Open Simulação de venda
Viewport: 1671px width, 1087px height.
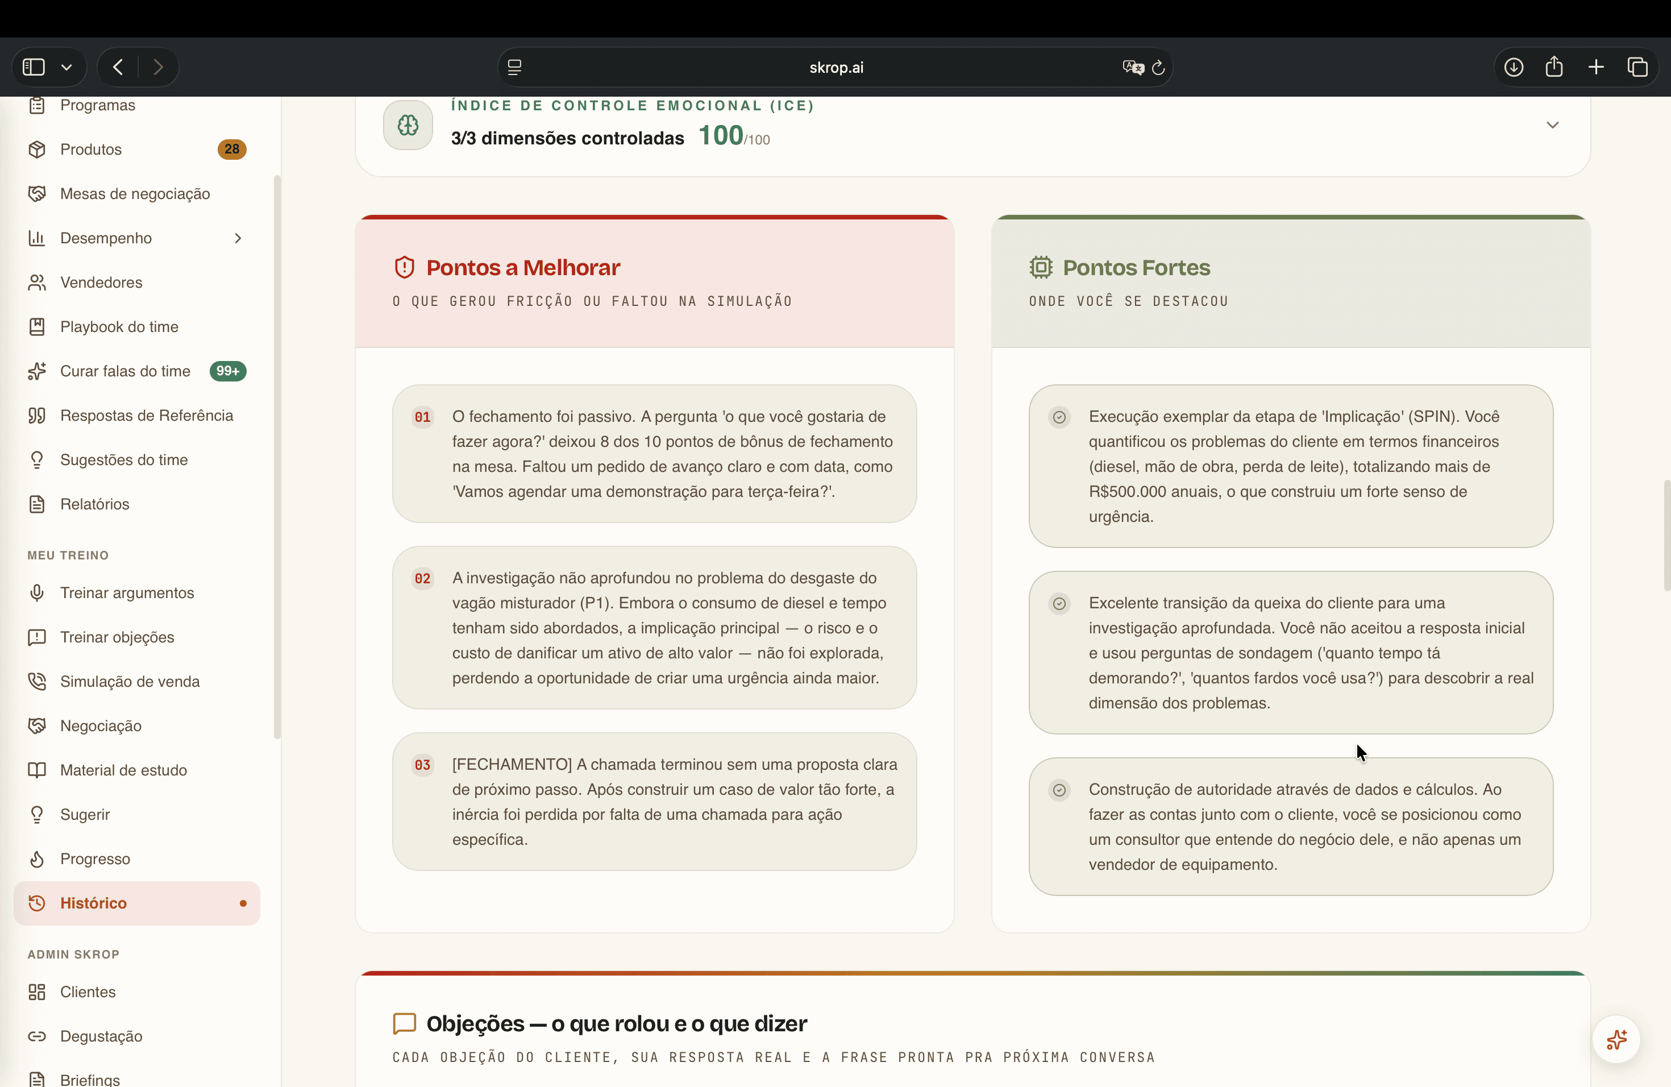coord(137,681)
